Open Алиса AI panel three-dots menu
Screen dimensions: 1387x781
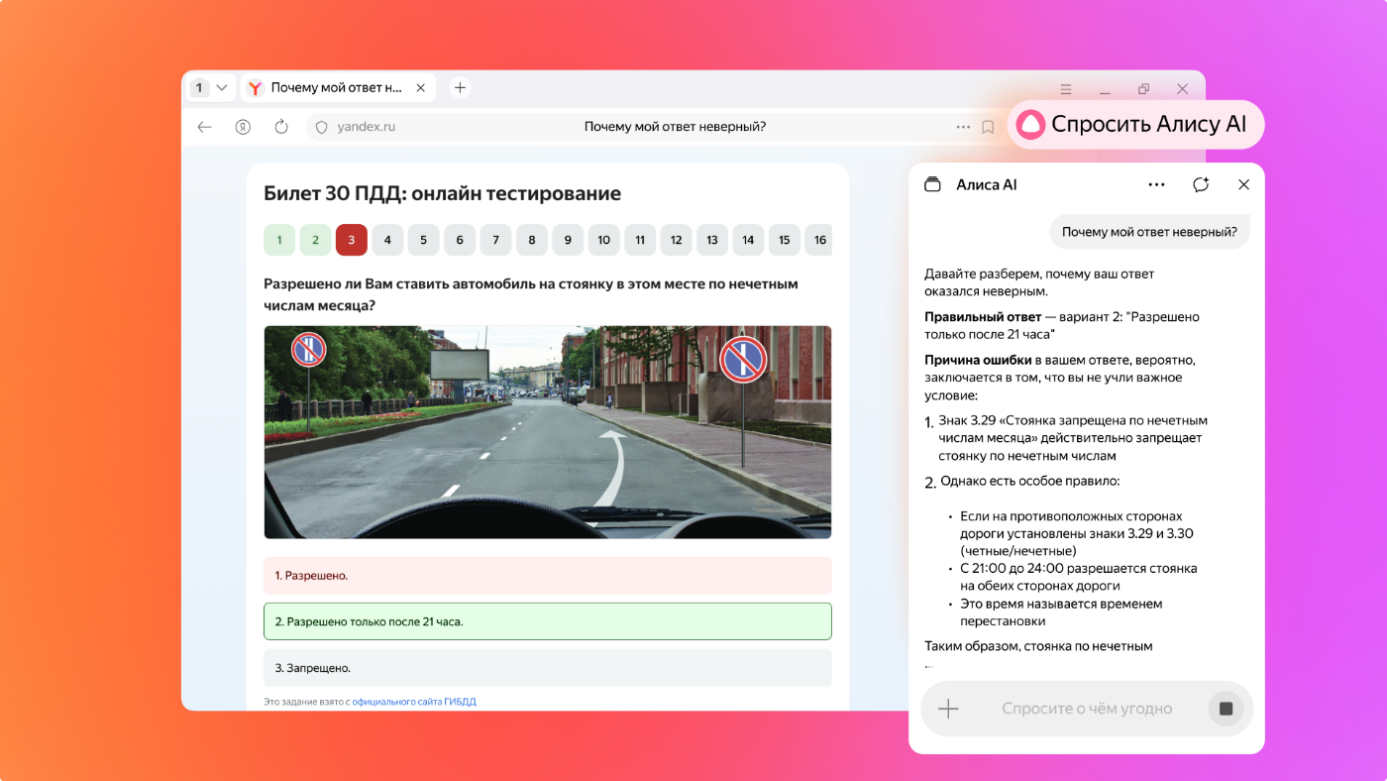pyautogui.click(x=1156, y=184)
